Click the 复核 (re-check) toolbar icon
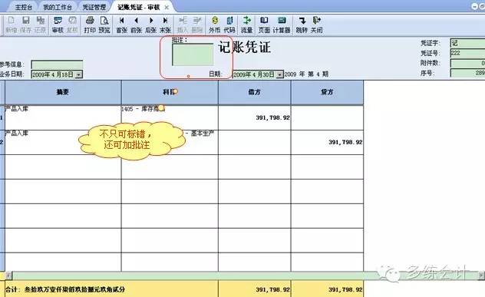The width and height of the screenshot is (485, 297). pos(72,25)
